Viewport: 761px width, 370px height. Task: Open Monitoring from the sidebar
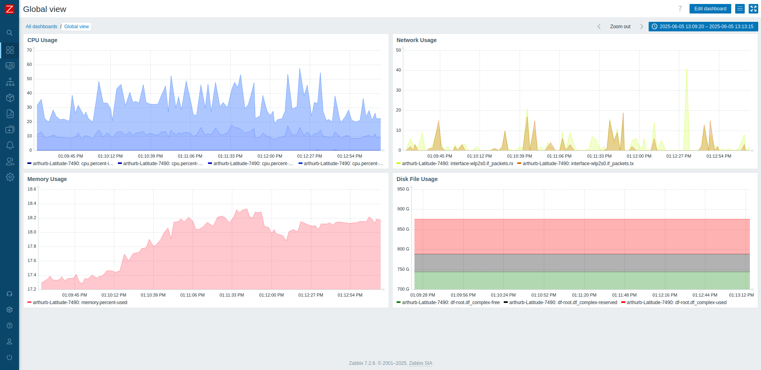coord(10,66)
